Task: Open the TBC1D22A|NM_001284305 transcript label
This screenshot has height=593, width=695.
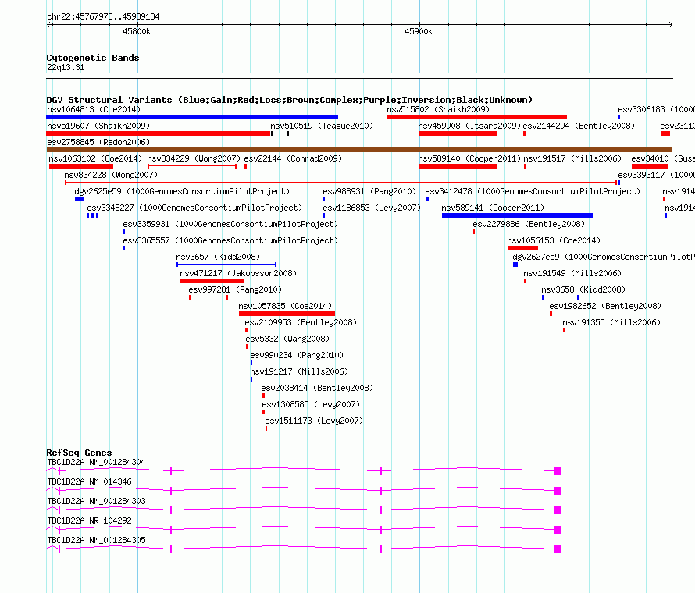Action: click(96, 540)
